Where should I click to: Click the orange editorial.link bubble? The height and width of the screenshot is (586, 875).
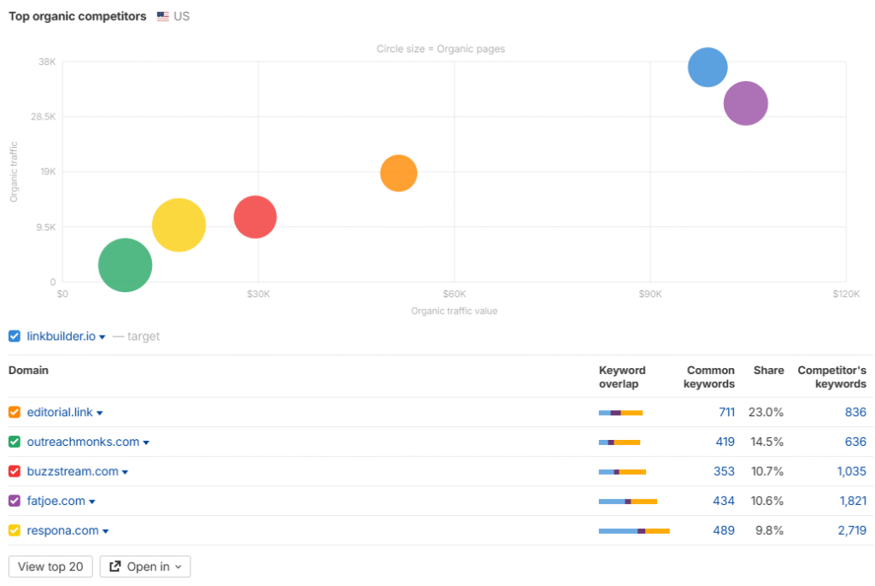[x=398, y=173]
